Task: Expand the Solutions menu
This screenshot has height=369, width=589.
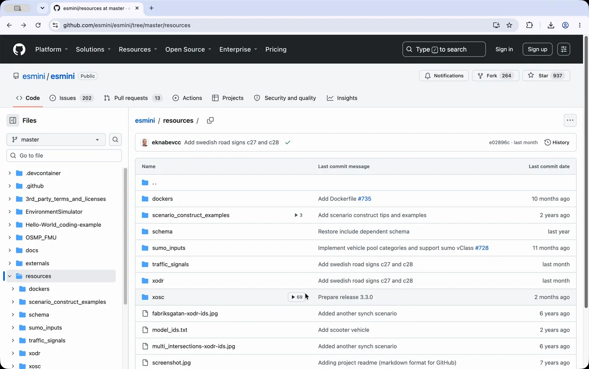Action: pos(93,49)
